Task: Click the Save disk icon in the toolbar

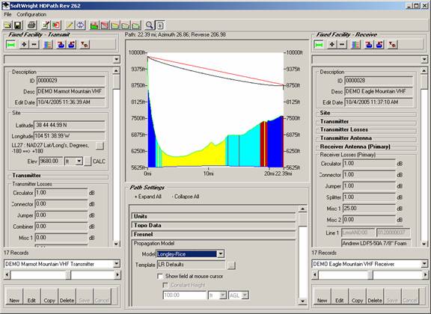Action: click(18, 25)
